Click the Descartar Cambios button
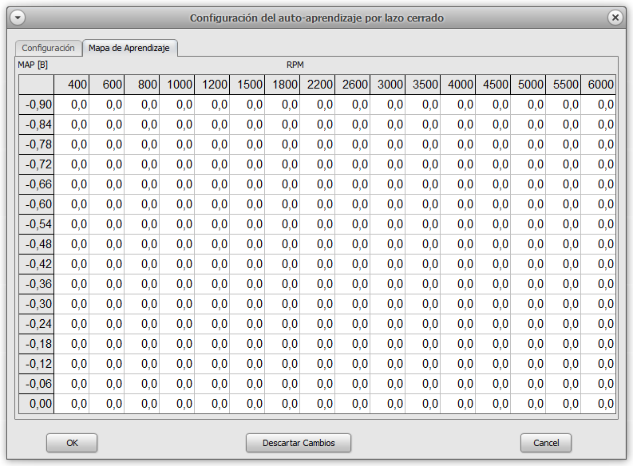 (x=299, y=443)
